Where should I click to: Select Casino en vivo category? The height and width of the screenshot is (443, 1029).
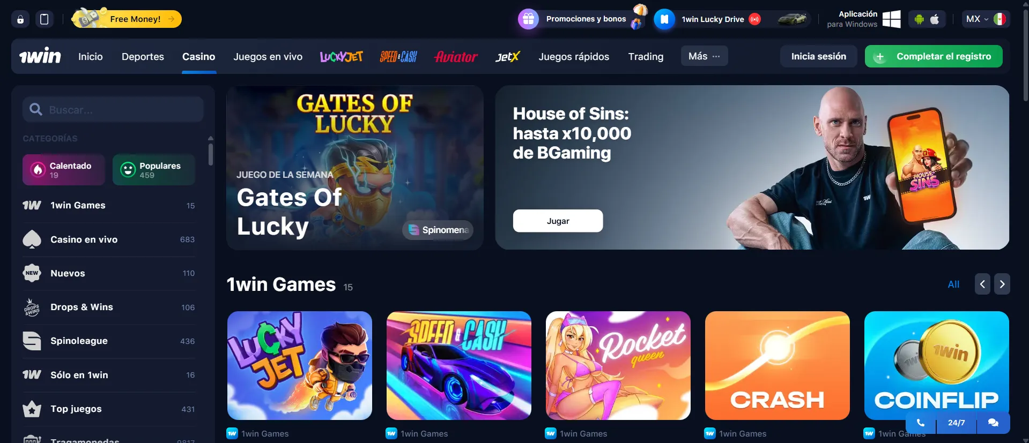click(109, 239)
